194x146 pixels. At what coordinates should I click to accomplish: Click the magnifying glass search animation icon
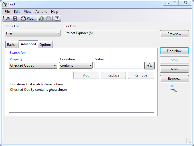pyautogui.click(x=173, y=89)
